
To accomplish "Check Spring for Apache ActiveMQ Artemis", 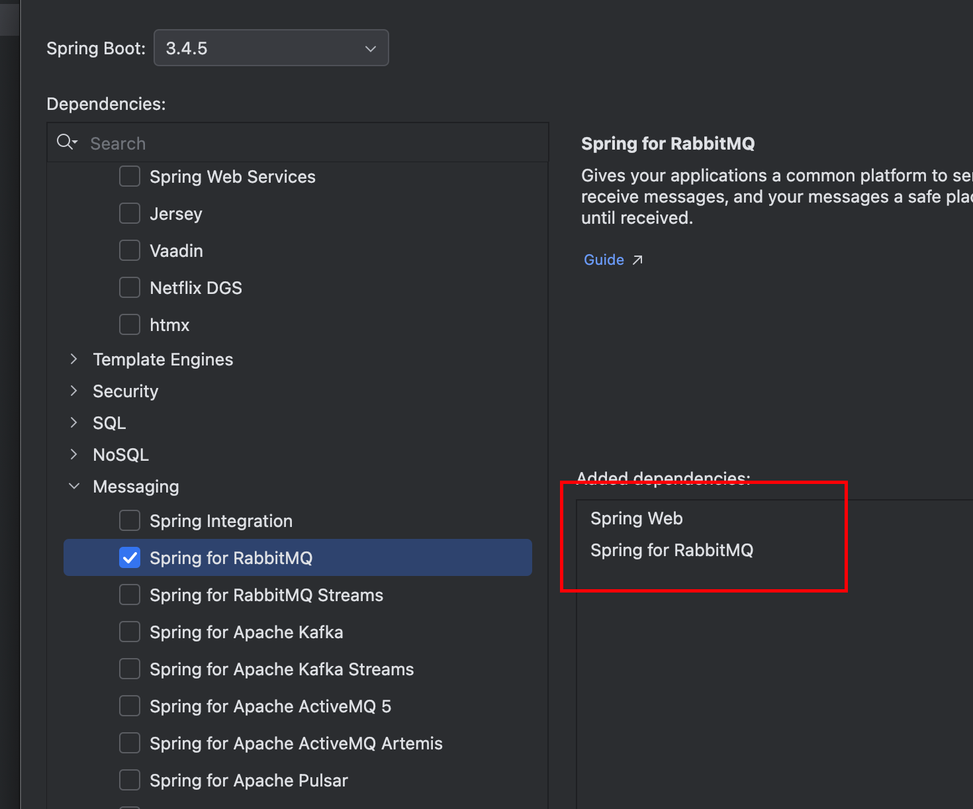I will 130,743.
